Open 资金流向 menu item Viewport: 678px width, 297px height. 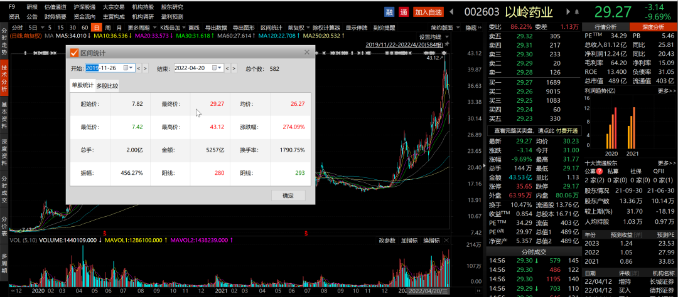coord(85,17)
